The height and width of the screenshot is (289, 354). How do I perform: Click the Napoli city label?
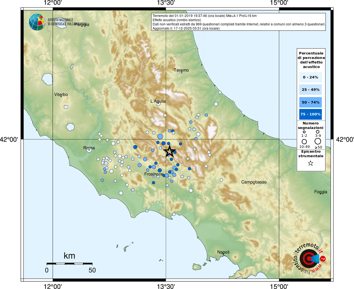pos(223,252)
